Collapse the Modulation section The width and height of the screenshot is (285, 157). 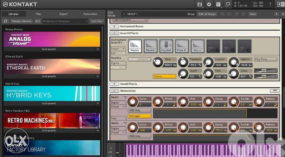(114, 91)
